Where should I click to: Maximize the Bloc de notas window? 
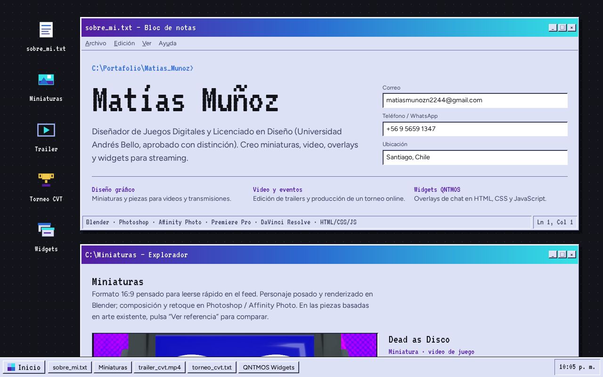point(562,28)
